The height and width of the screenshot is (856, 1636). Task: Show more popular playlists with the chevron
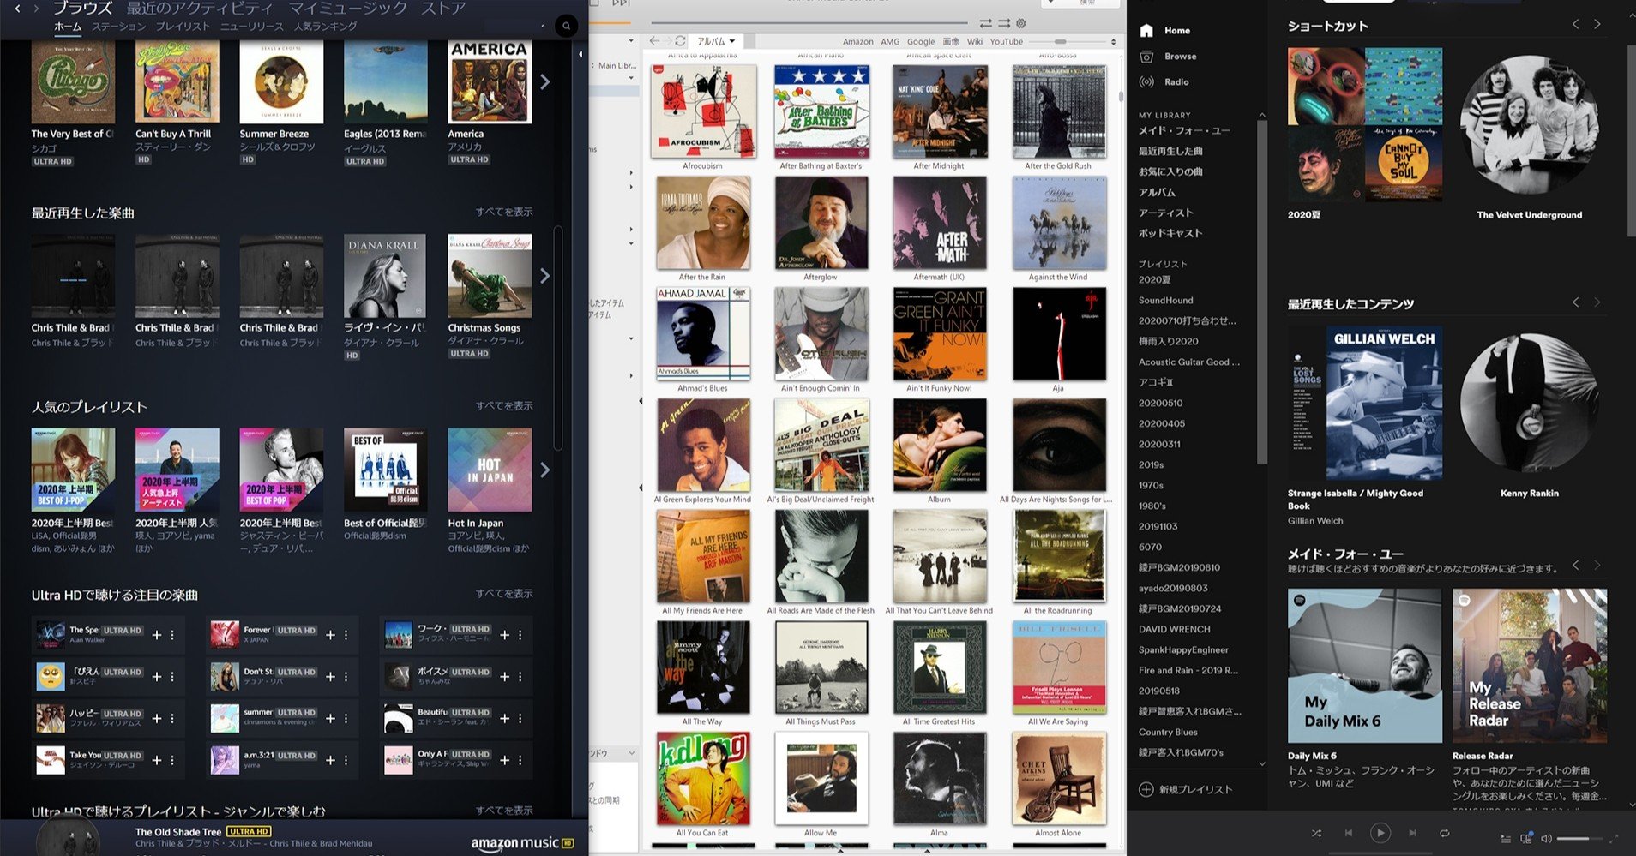coord(545,470)
